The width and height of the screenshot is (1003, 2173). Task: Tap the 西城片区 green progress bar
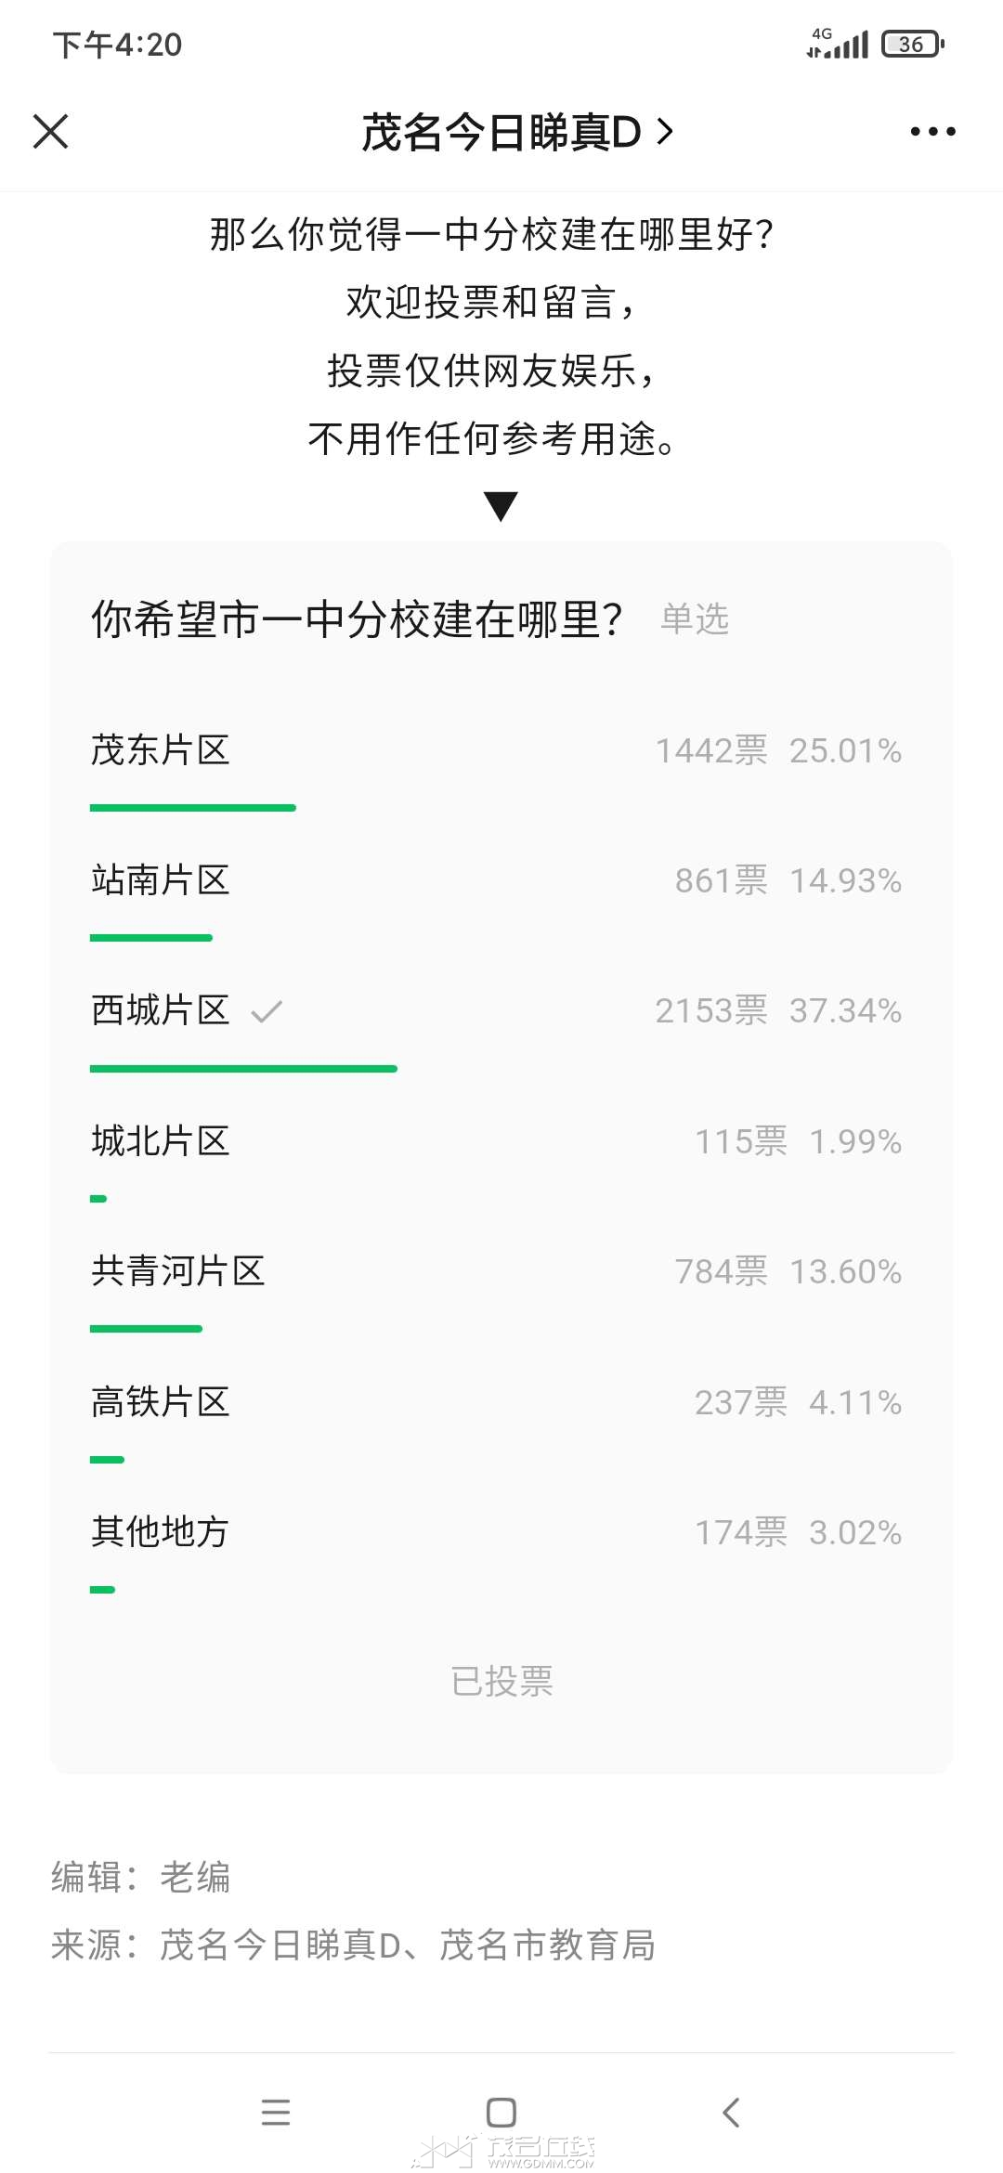(x=243, y=1069)
